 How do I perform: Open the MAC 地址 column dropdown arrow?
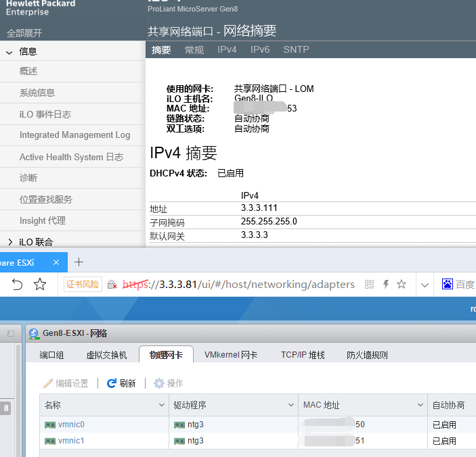point(420,405)
